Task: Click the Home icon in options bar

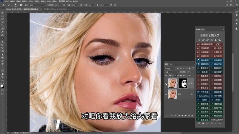Action: tap(3, 5)
